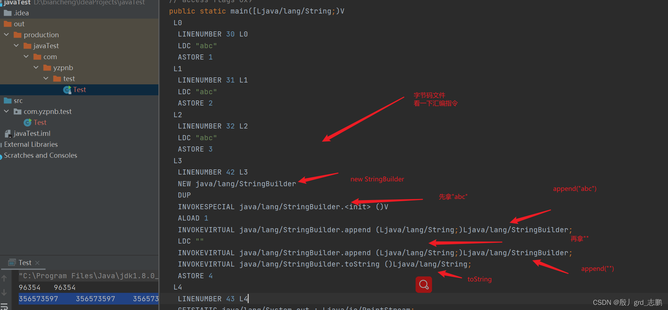Click the L3 label line
This screenshot has height=310, width=668.
(x=178, y=161)
